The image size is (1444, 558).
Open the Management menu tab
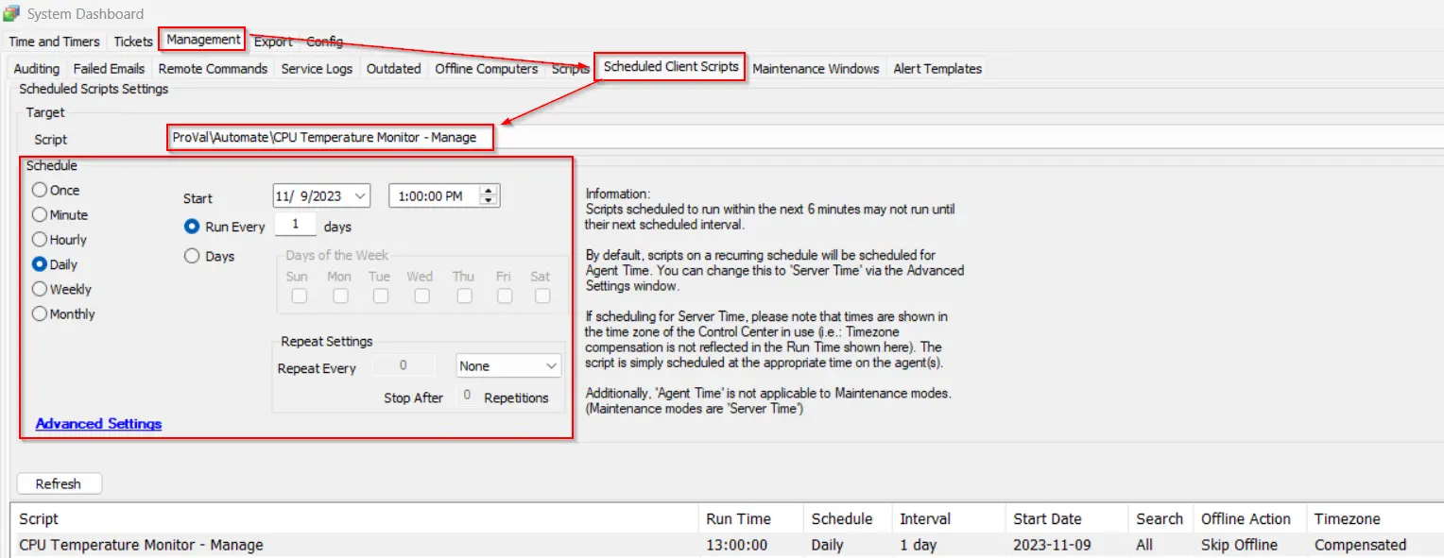click(203, 40)
